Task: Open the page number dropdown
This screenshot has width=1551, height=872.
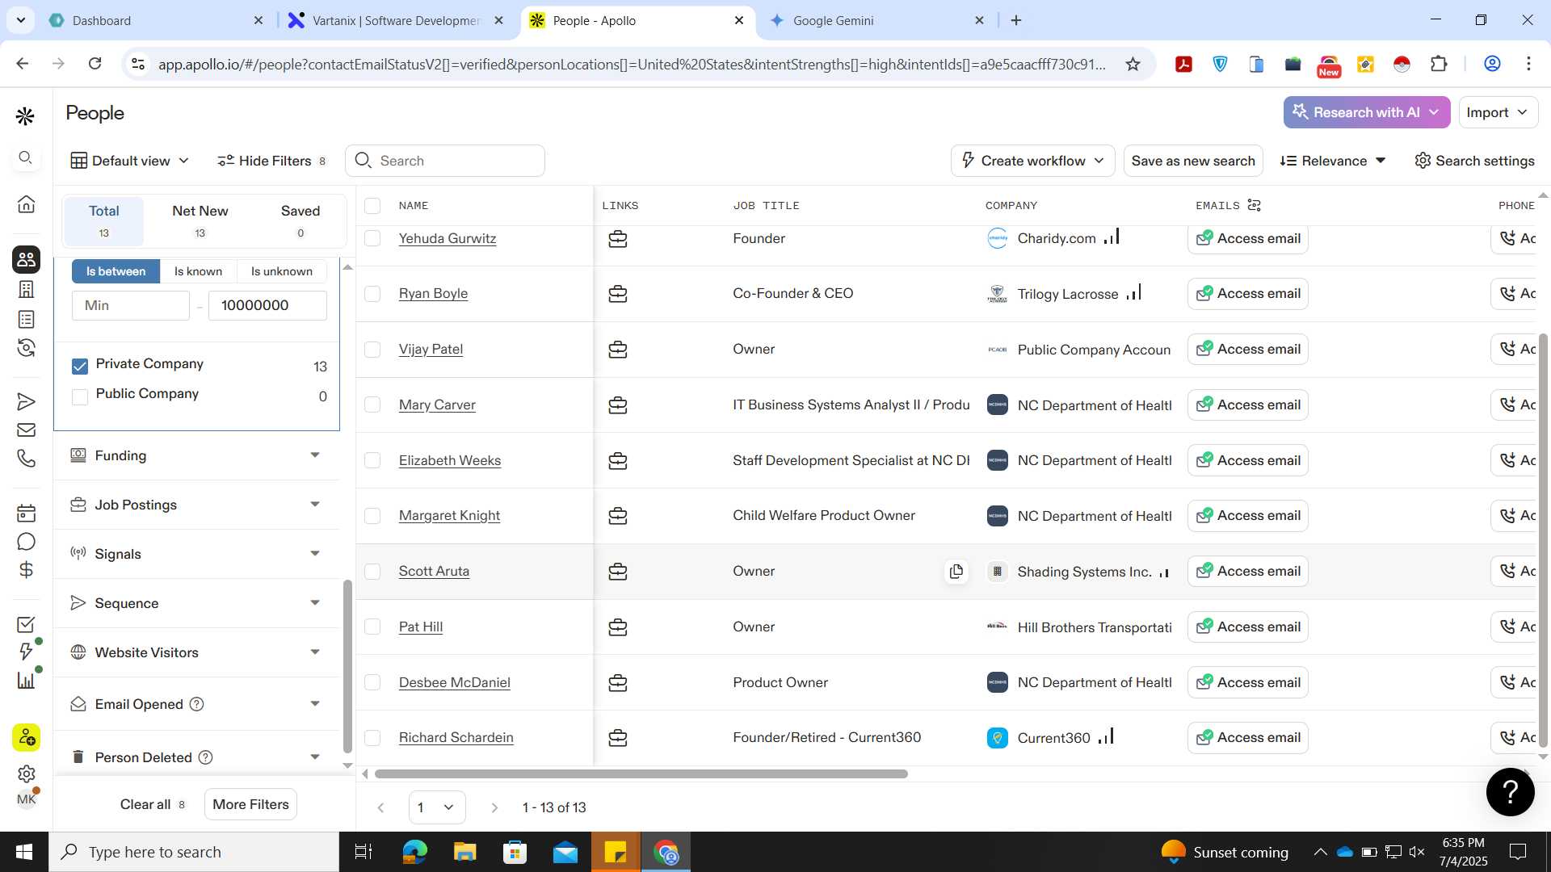Action: coord(437,807)
